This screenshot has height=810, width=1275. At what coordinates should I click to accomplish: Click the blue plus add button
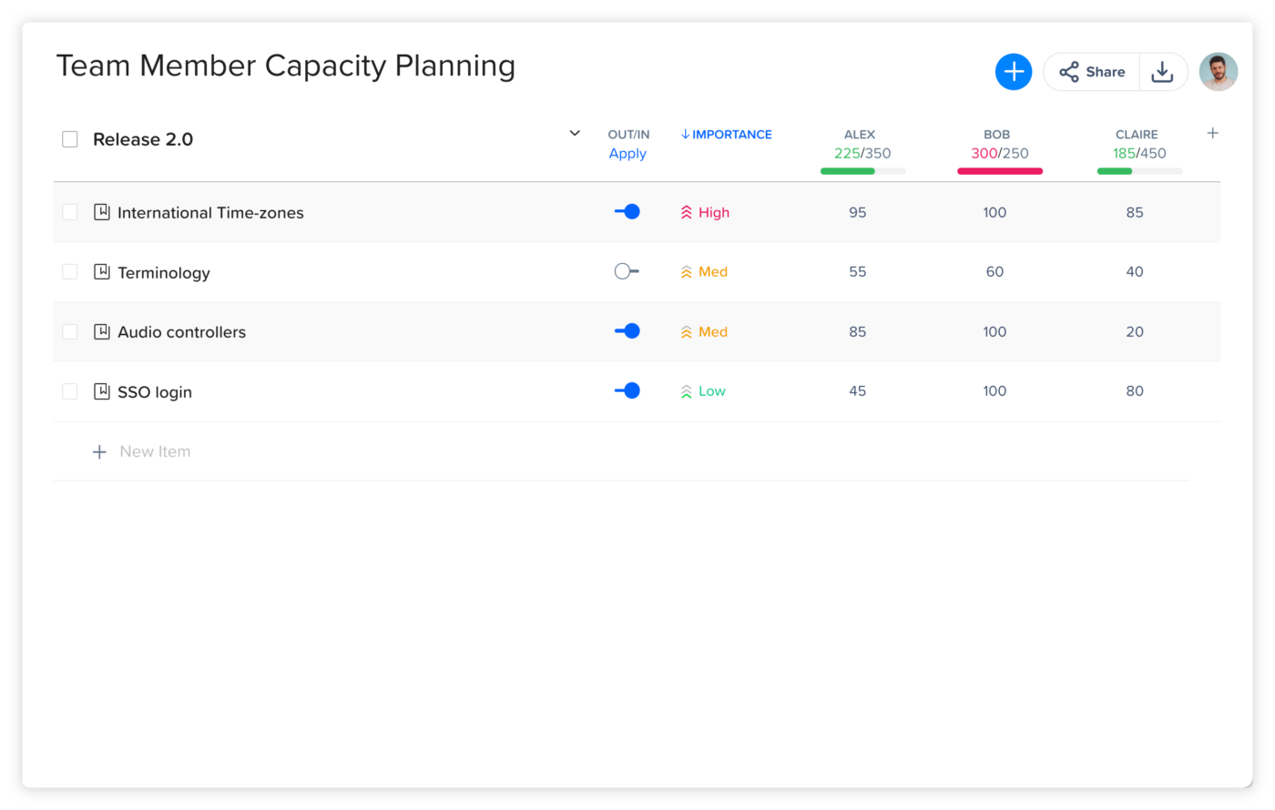coord(1013,72)
